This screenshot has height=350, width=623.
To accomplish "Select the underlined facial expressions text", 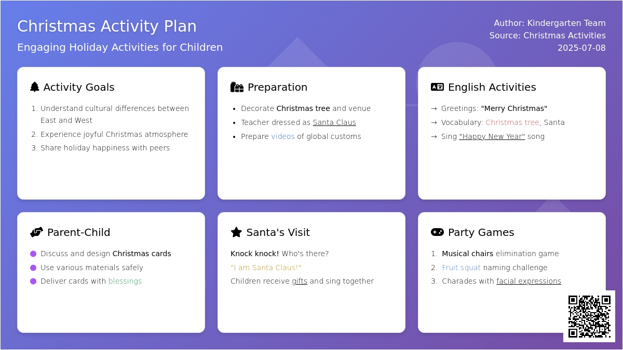I will (529, 281).
